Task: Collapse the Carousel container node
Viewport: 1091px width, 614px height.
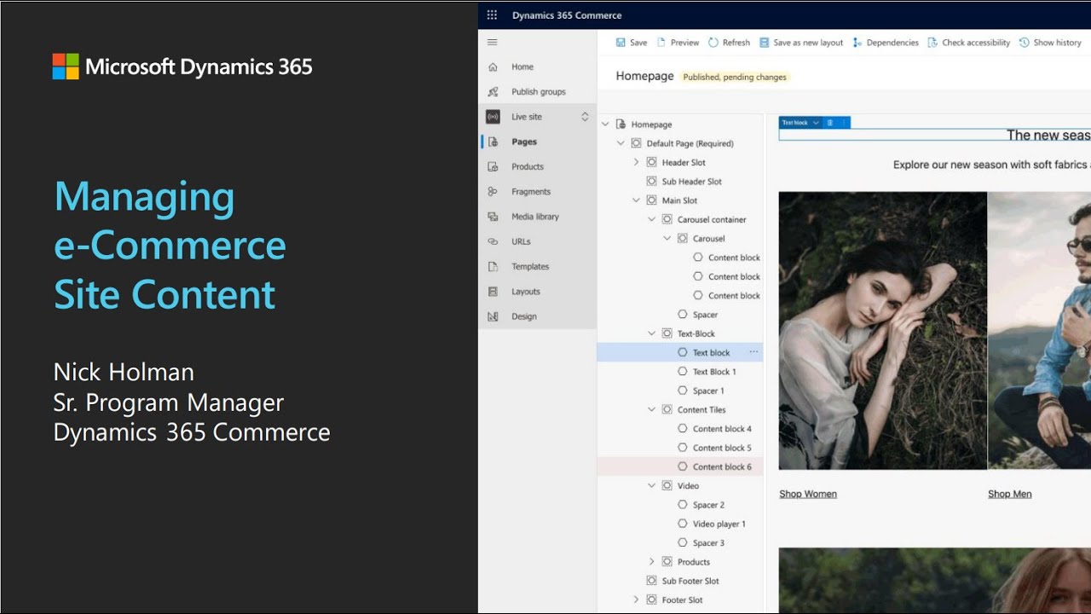Action: 651,219
